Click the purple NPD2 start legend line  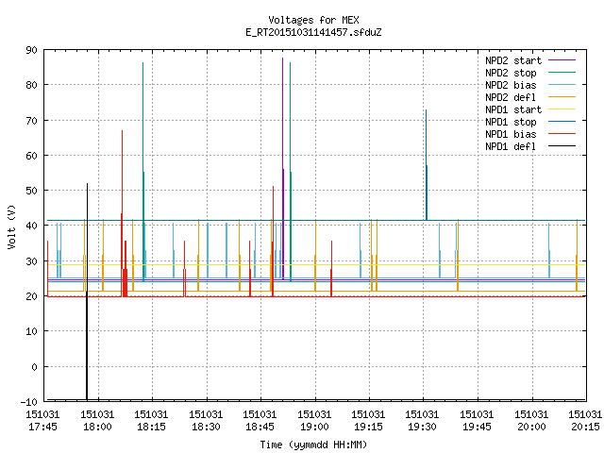click(x=562, y=60)
